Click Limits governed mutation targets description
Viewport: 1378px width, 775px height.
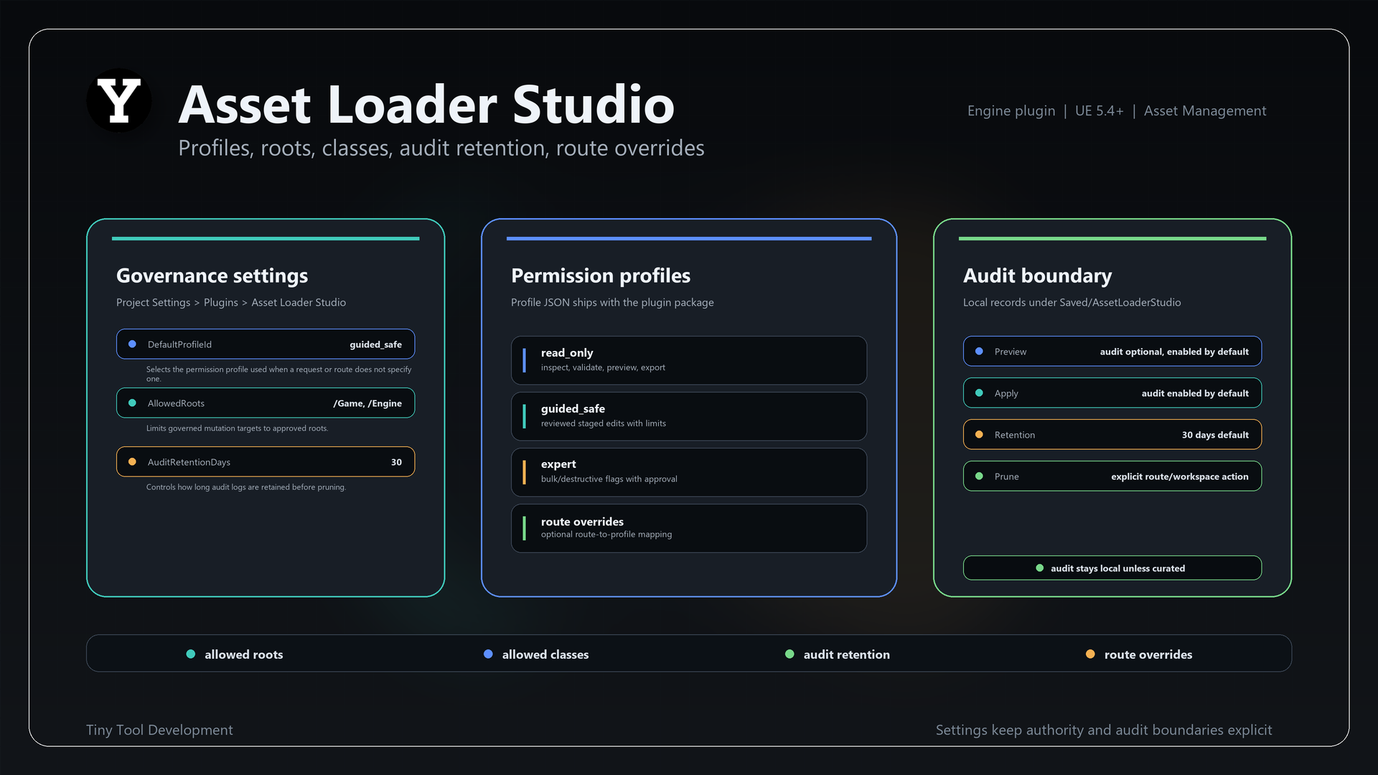click(237, 428)
